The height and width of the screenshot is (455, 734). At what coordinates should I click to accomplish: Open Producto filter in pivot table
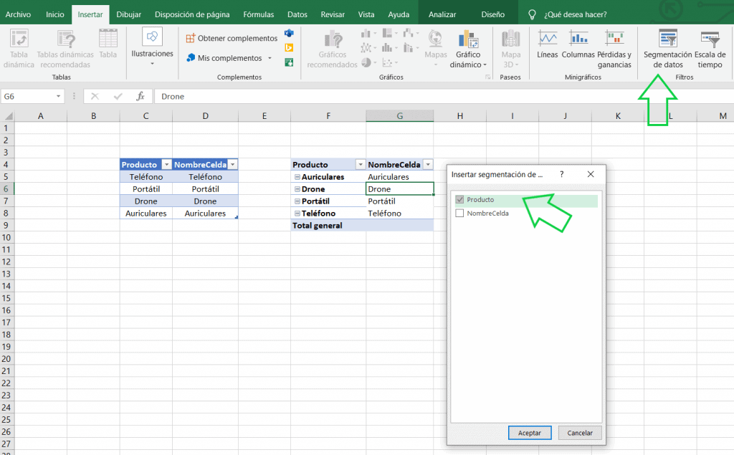pyautogui.click(x=361, y=165)
